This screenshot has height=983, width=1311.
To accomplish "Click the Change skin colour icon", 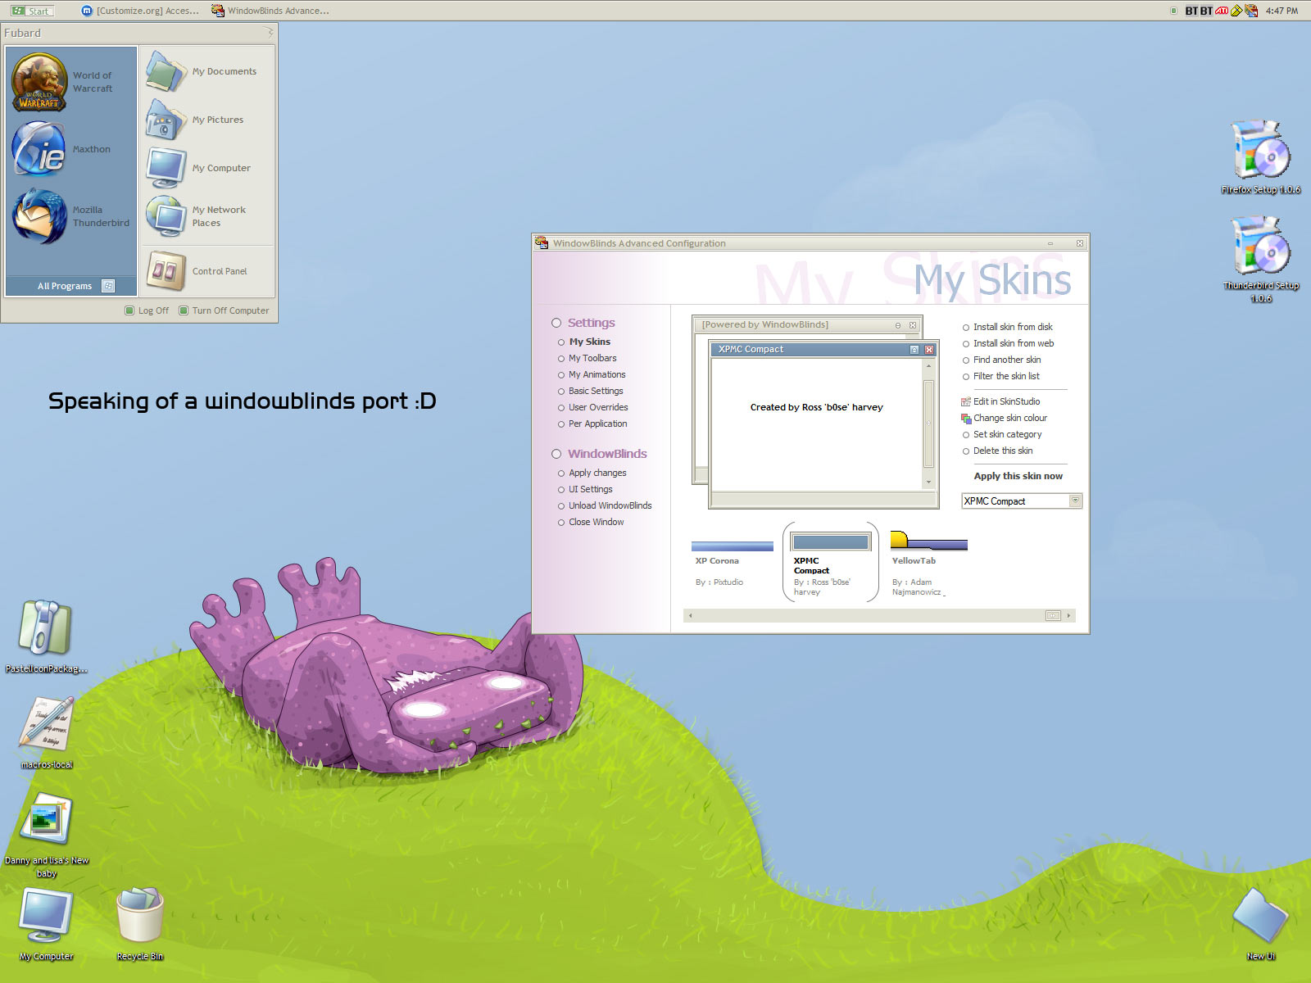I will tap(966, 418).
